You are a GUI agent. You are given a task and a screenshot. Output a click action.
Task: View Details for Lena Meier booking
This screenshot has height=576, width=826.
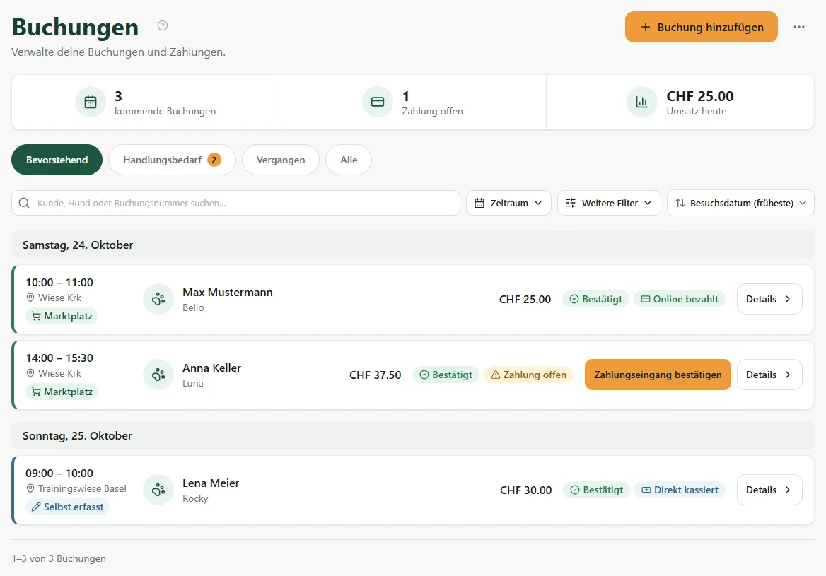(769, 490)
